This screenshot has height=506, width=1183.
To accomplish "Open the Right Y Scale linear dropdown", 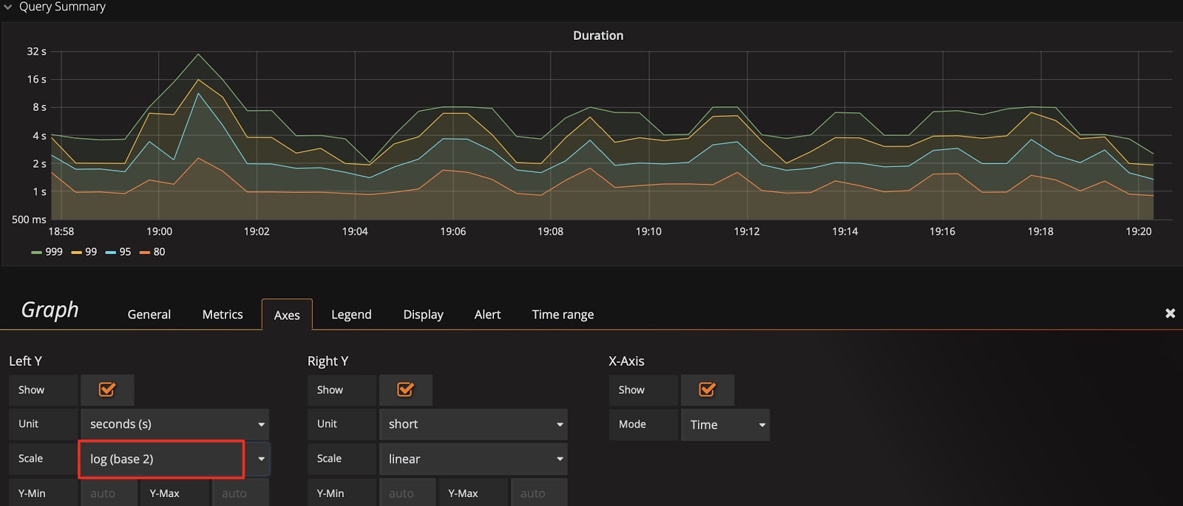I will point(473,459).
